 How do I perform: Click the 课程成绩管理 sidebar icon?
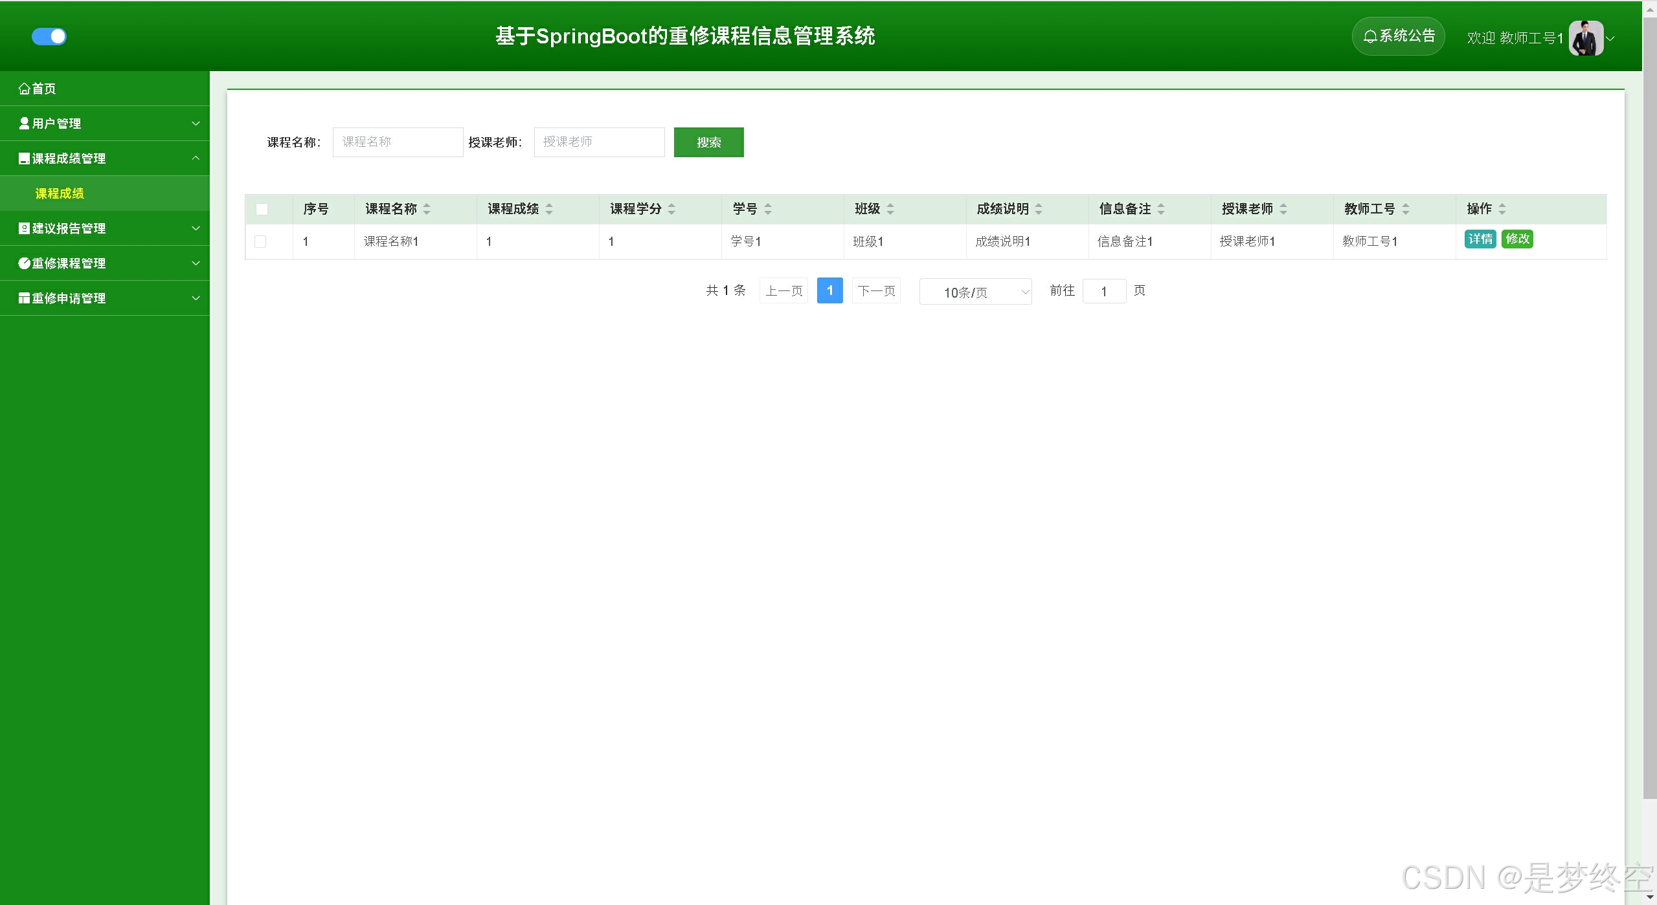coord(25,158)
